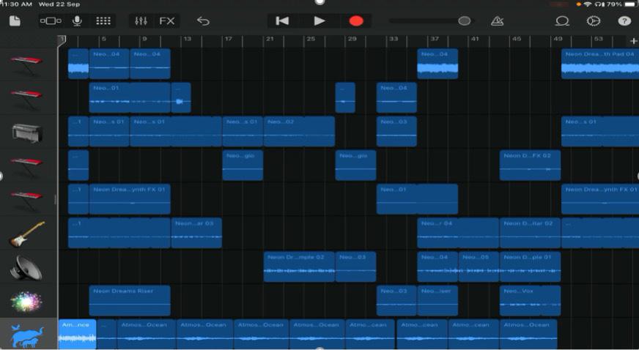Viewport: 639px width, 350px height.
Task: Switch to Live Loops grid view
Action: tap(103, 21)
